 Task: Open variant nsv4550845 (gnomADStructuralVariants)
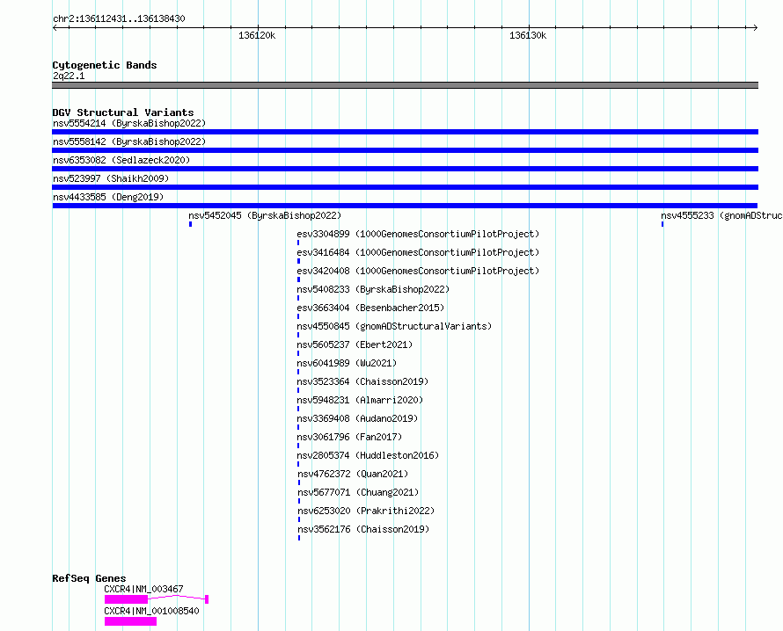coord(394,326)
